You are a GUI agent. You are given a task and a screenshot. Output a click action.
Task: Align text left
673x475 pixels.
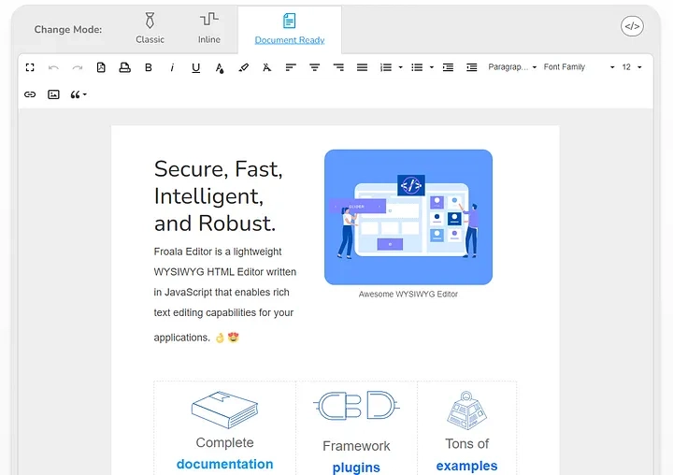pos(291,67)
